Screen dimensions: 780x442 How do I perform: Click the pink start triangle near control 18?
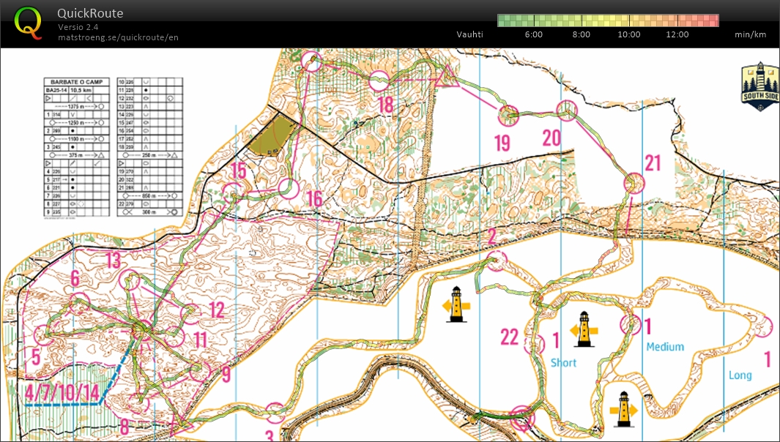click(446, 75)
